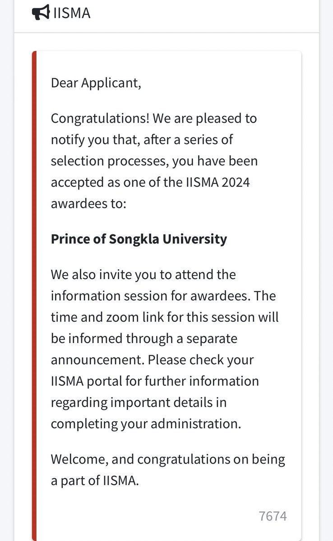Click the 'awardees to:' line
This screenshot has width=333, height=541.
pyautogui.click(x=89, y=202)
